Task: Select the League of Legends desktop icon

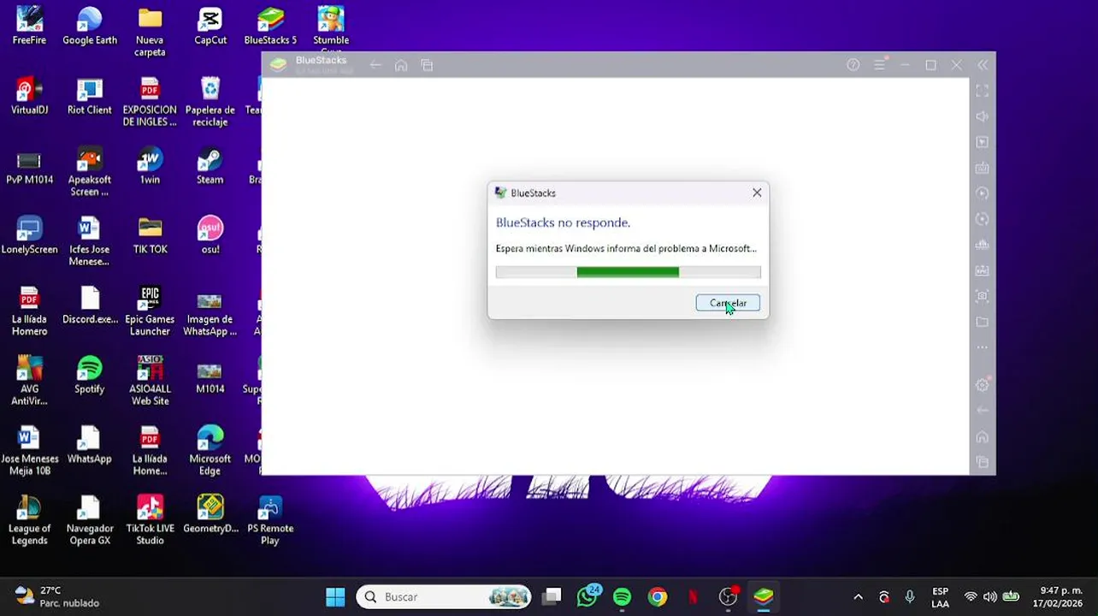Action: pyautogui.click(x=29, y=520)
